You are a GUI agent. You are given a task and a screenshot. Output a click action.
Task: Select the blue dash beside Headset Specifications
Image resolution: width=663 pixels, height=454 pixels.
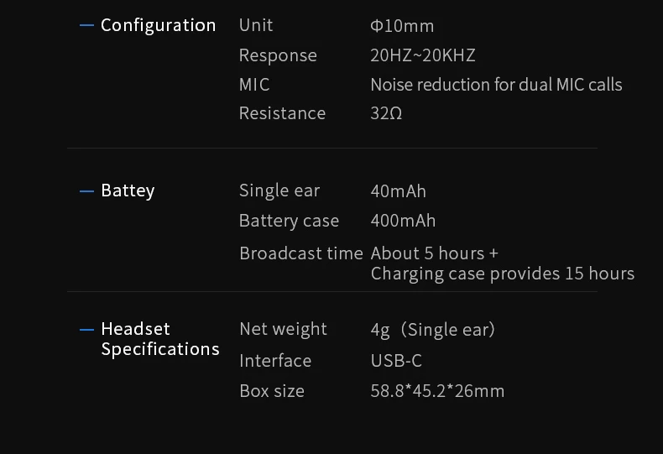(86, 330)
